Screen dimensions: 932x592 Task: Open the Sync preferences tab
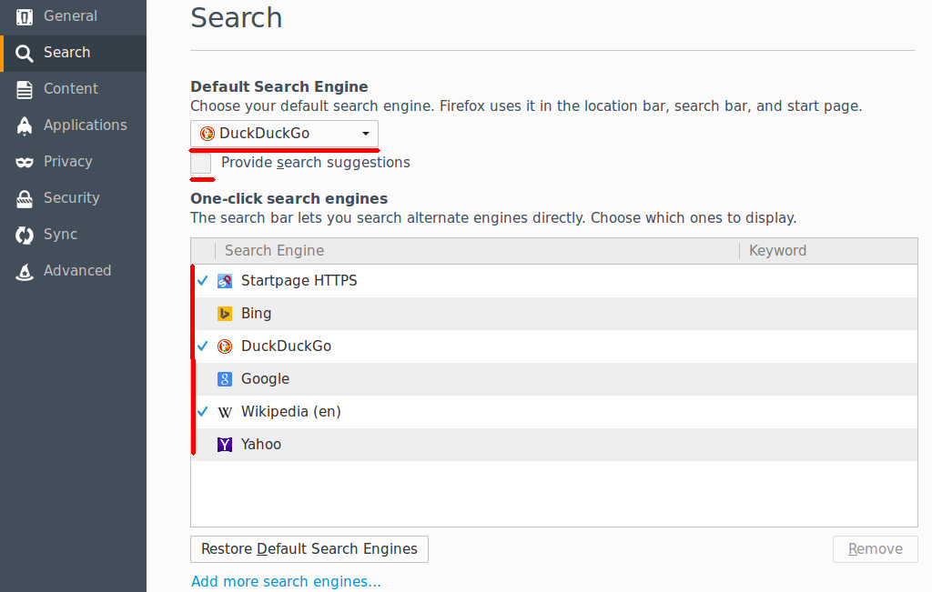pos(73,236)
